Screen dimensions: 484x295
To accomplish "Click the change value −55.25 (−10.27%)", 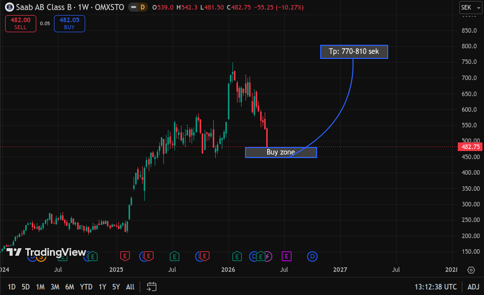I will pyautogui.click(x=279, y=7).
